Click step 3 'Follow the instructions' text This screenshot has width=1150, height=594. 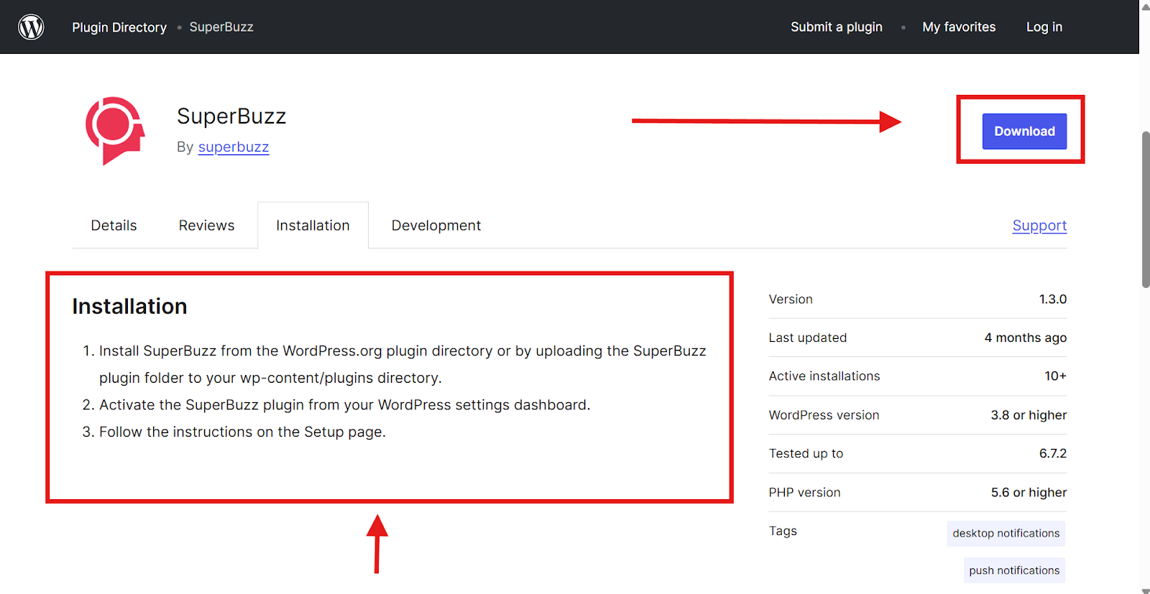(x=242, y=432)
